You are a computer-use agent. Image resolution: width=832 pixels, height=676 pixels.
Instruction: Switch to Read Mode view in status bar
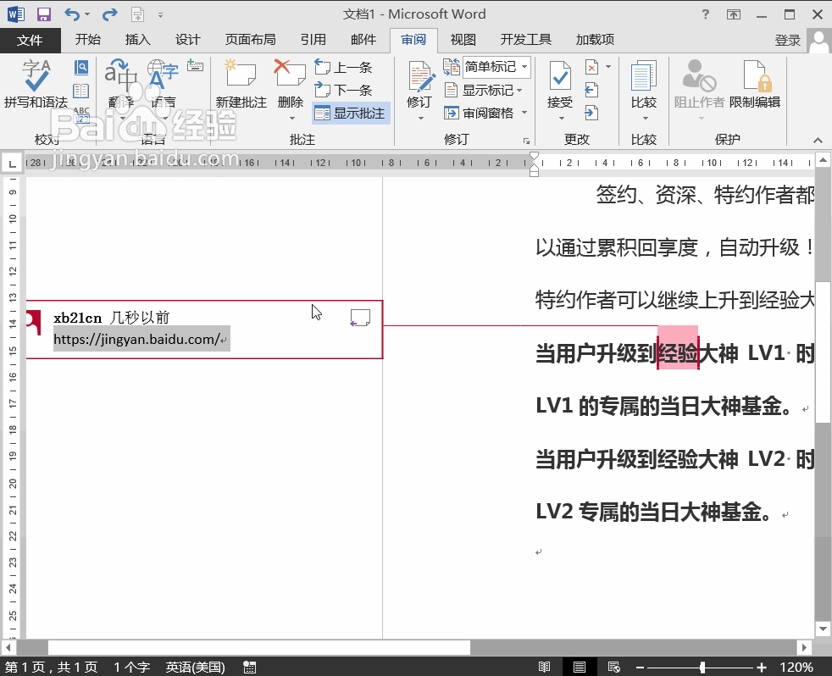pyautogui.click(x=544, y=667)
